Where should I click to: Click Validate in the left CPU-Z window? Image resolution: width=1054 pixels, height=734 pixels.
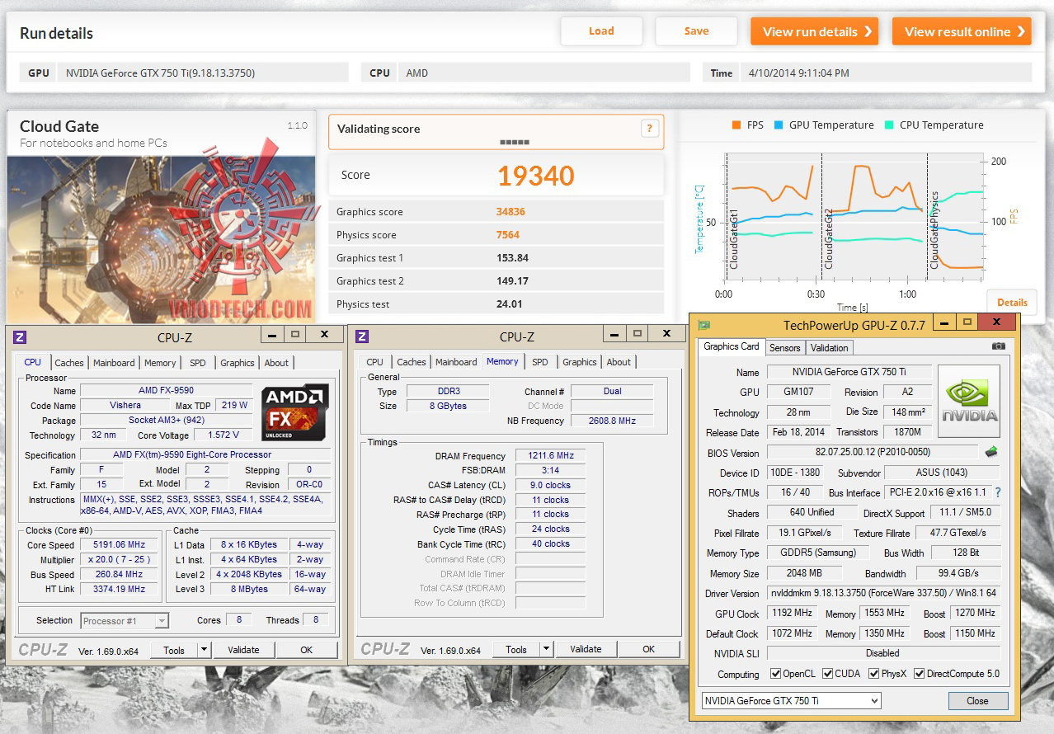243,650
